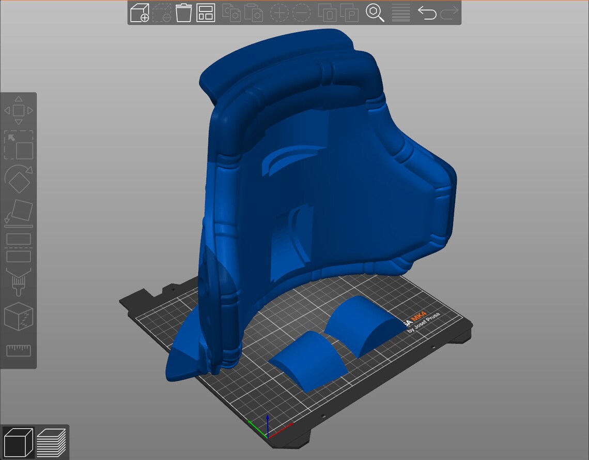Click the dimmed Remove instance minus icon
This screenshot has width=589, height=460.
pos(301,13)
